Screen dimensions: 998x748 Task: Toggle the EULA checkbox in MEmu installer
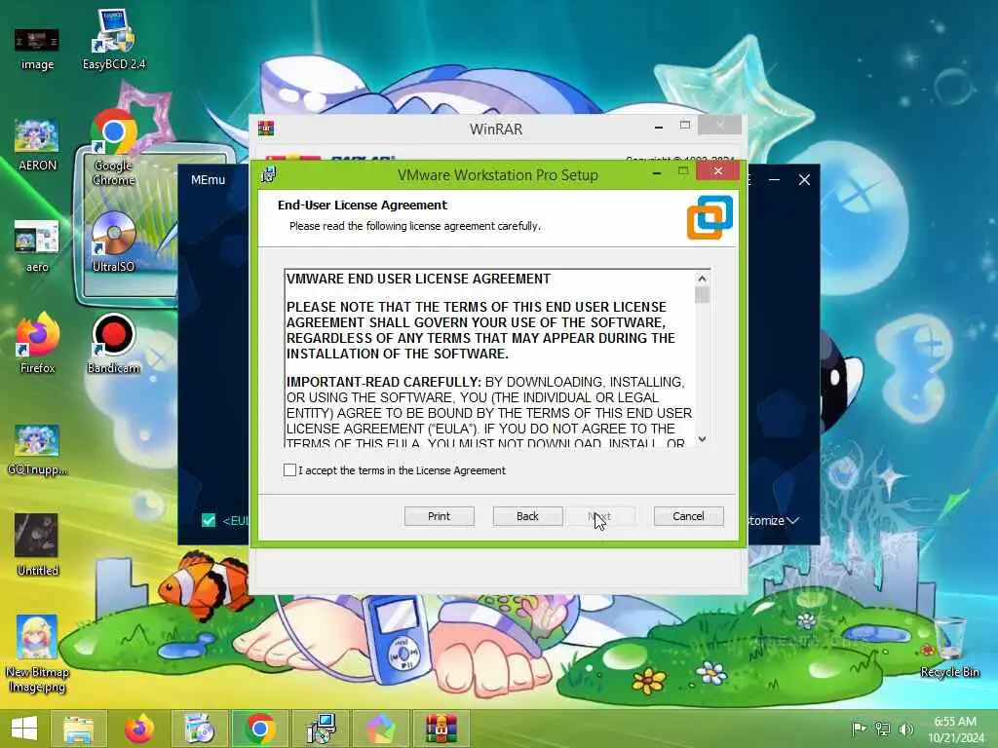point(209,520)
